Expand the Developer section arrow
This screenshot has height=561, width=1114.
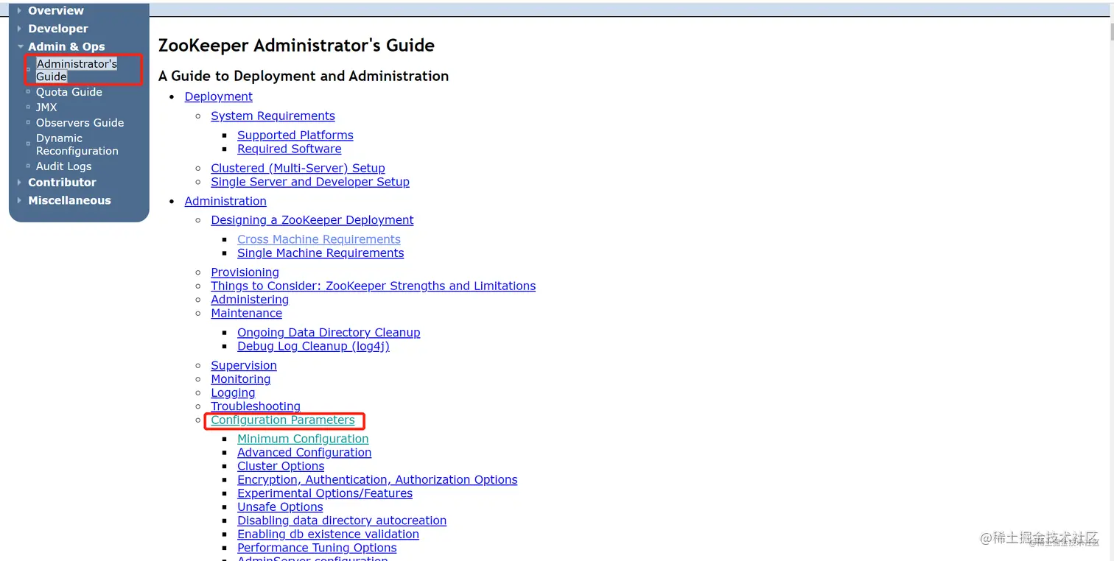pyautogui.click(x=20, y=29)
